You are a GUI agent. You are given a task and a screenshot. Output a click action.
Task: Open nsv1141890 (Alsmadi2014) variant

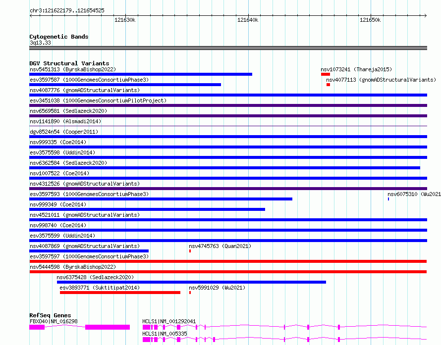point(65,121)
